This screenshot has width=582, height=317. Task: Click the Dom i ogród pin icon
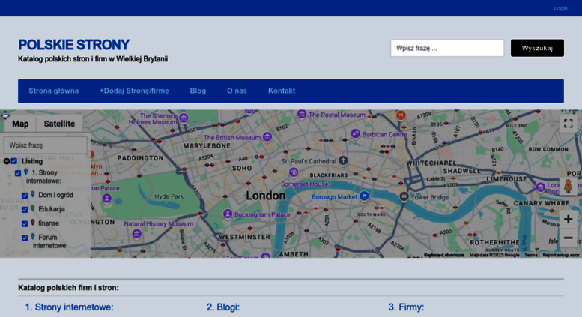pyautogui.click(x=33, y=194)
